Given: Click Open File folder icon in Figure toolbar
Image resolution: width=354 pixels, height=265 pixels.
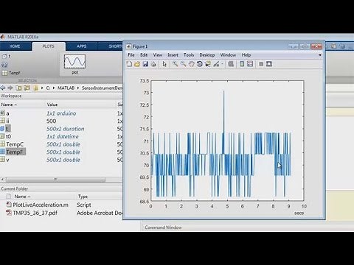Looking at the screenshot, I should (x=137, y=64).
